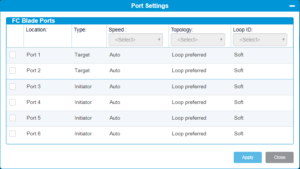Toggle the Port 5 checkbox
The height and width of the screenshot is (169, 300).
tap(13, 118)
